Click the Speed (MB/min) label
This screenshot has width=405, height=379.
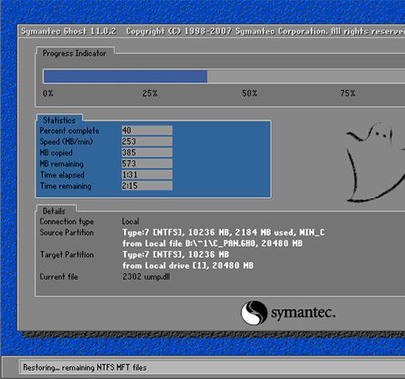click(67, 141)
